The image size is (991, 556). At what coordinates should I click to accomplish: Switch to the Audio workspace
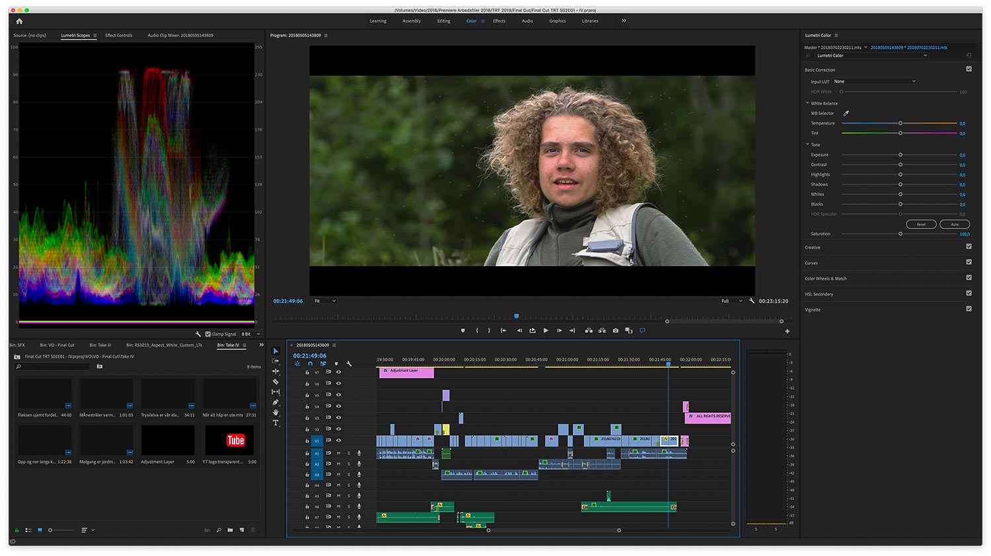(x=527, y=21)
